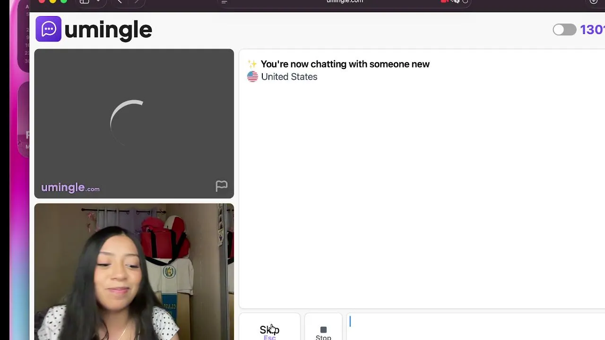Click the "United States" country label
Viewport: 605px width, 340px height.
(x=289, y=76)
